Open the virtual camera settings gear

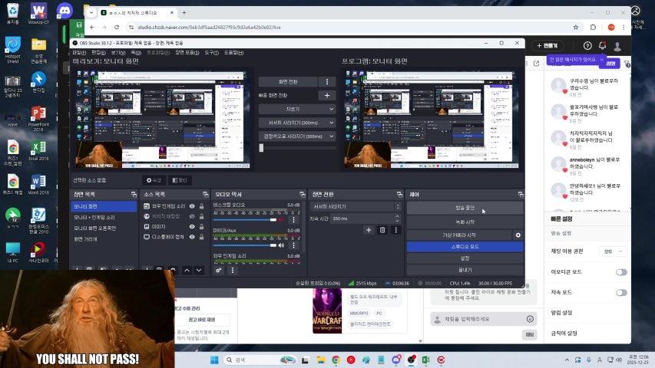coord(518,235)
